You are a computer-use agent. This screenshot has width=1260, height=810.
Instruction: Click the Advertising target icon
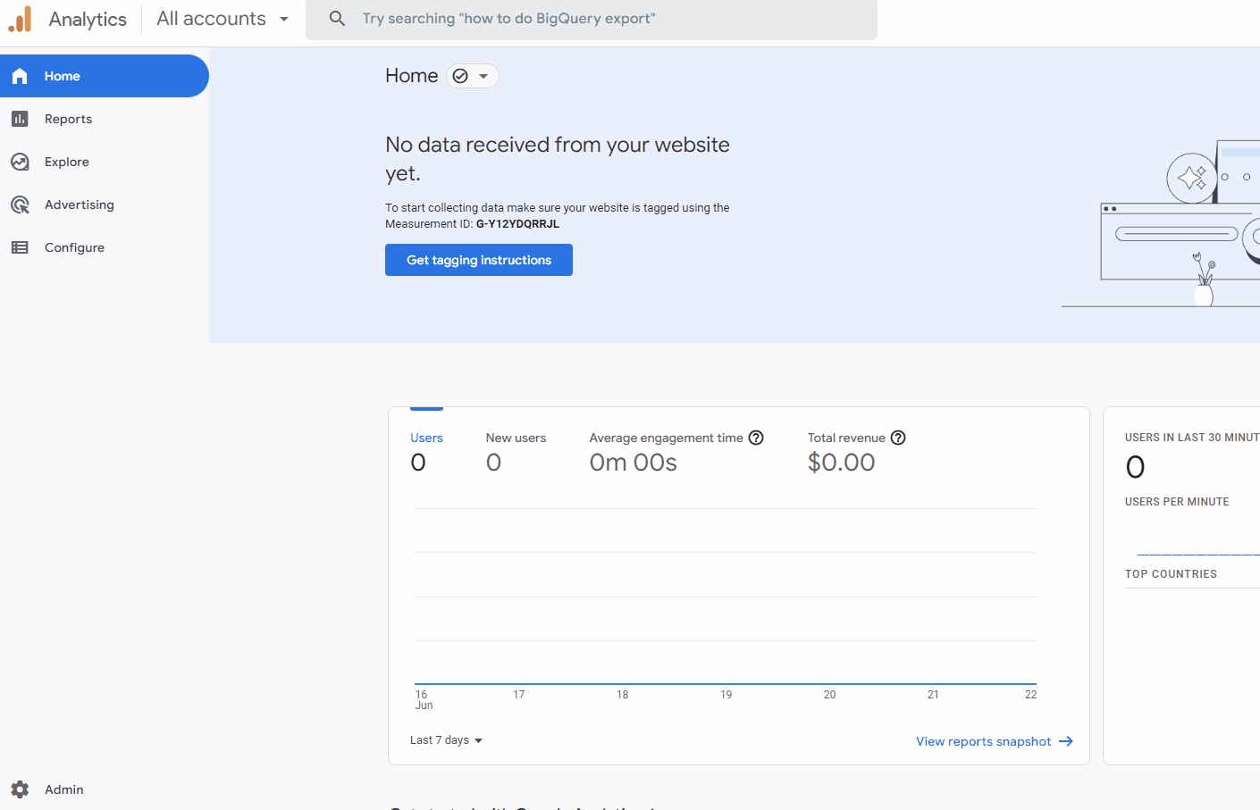20,205
